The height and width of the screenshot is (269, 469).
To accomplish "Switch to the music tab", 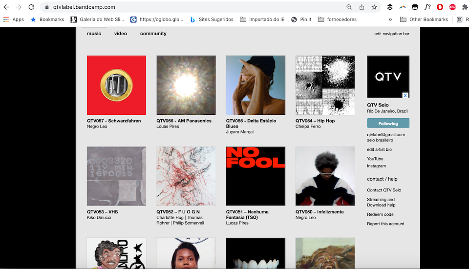I will pyautogui.click(x=94, y=34).
